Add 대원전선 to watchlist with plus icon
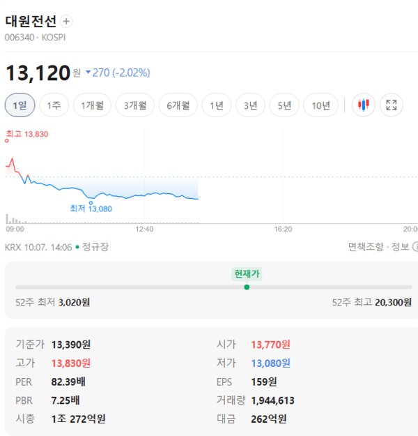 [x=66, y=22]
